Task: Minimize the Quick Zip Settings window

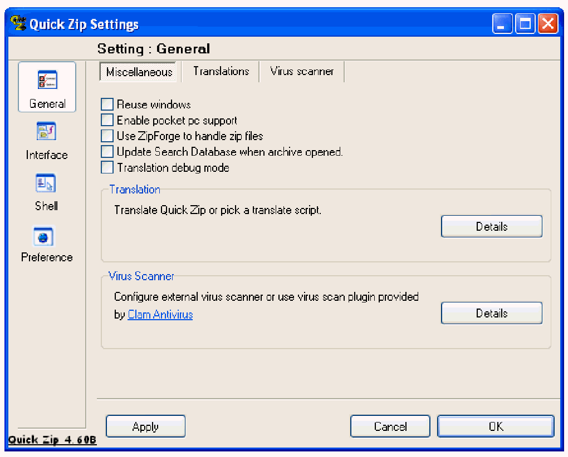Action: coord(502,23)
